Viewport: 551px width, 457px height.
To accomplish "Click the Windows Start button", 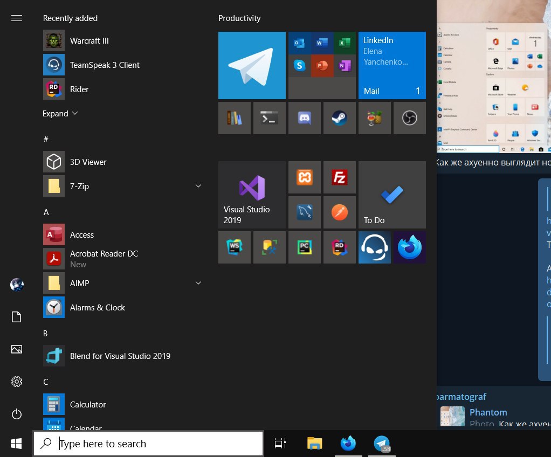I will point(16,444).
